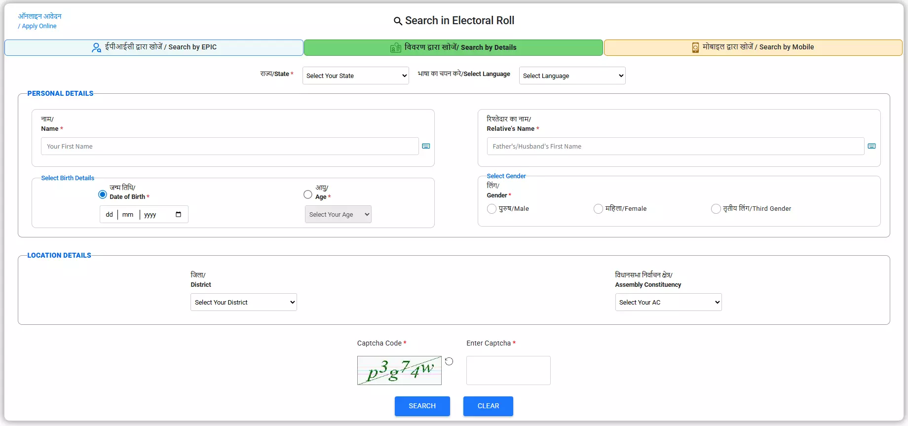
Task: Click the keyboard icon next to Relative's Name
Action: pyautogui.click(x=871, y=146)
